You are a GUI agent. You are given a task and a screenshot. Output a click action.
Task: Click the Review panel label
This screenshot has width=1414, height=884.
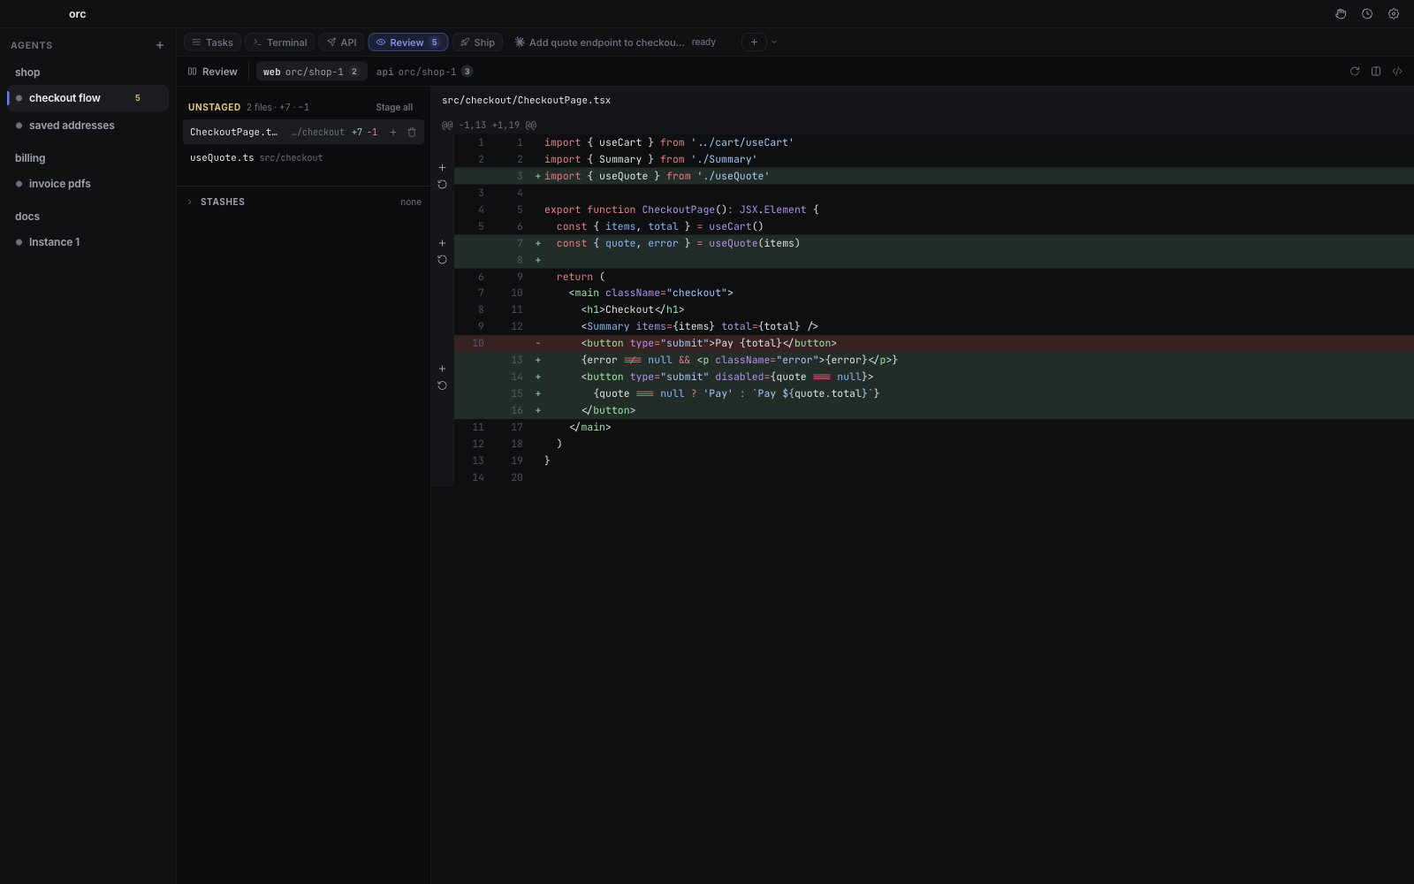click(213, 72)
